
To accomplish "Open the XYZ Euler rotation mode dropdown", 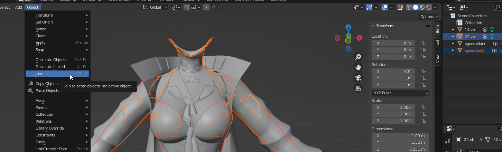I will tap(400, 93).
